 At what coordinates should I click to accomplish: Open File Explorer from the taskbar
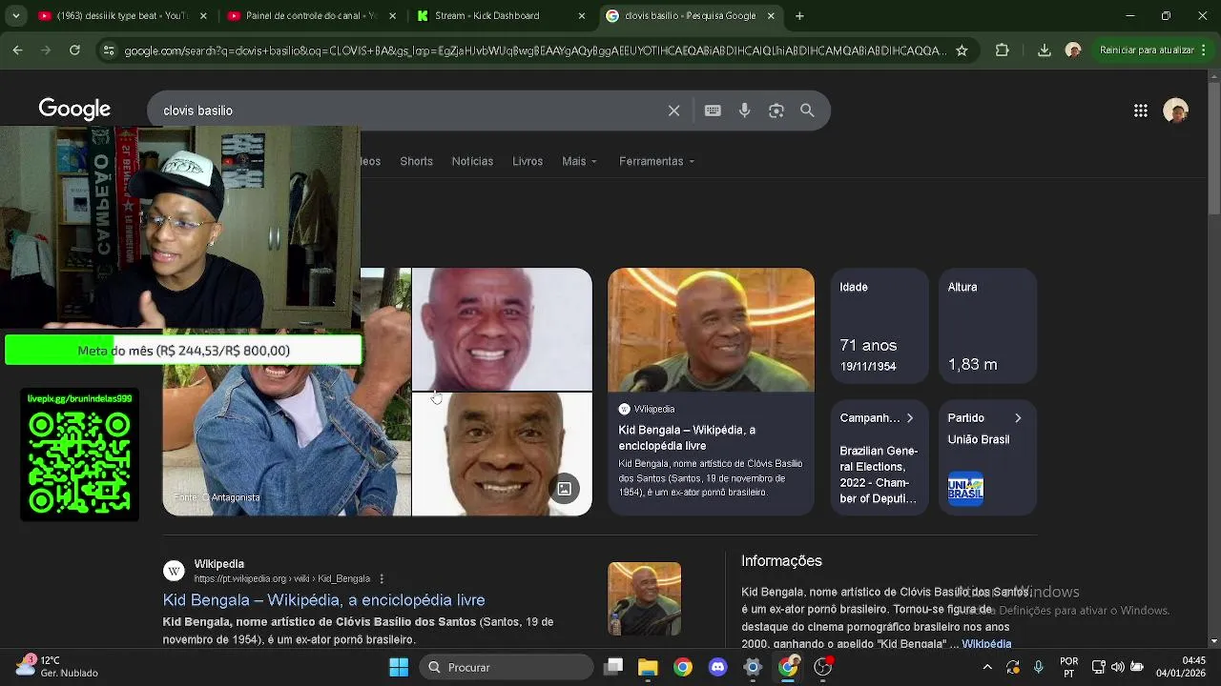pyautogui.click(x=648, y=667)
